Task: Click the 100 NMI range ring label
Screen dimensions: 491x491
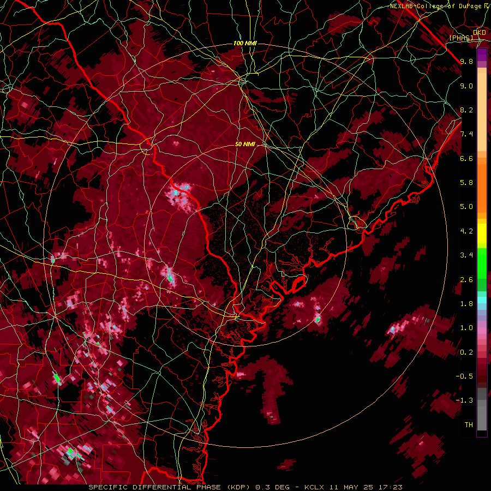Action: [x=245, y=43]
